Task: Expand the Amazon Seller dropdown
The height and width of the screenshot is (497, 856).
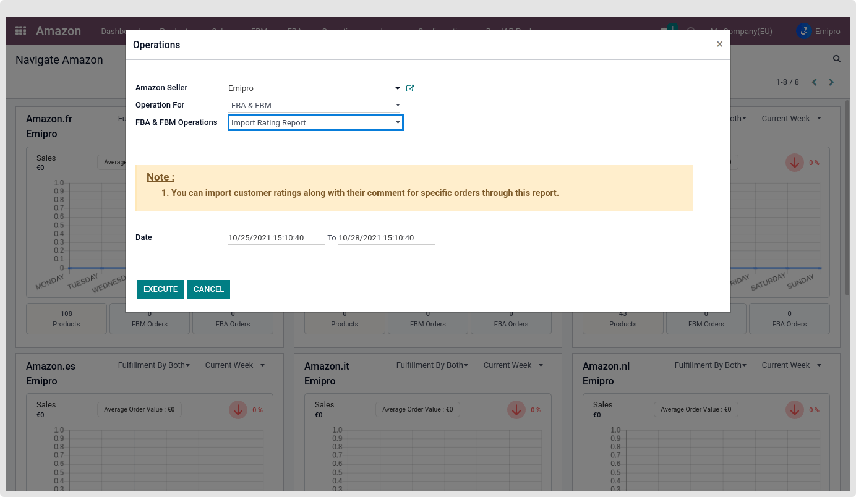Action: [397, 88]
